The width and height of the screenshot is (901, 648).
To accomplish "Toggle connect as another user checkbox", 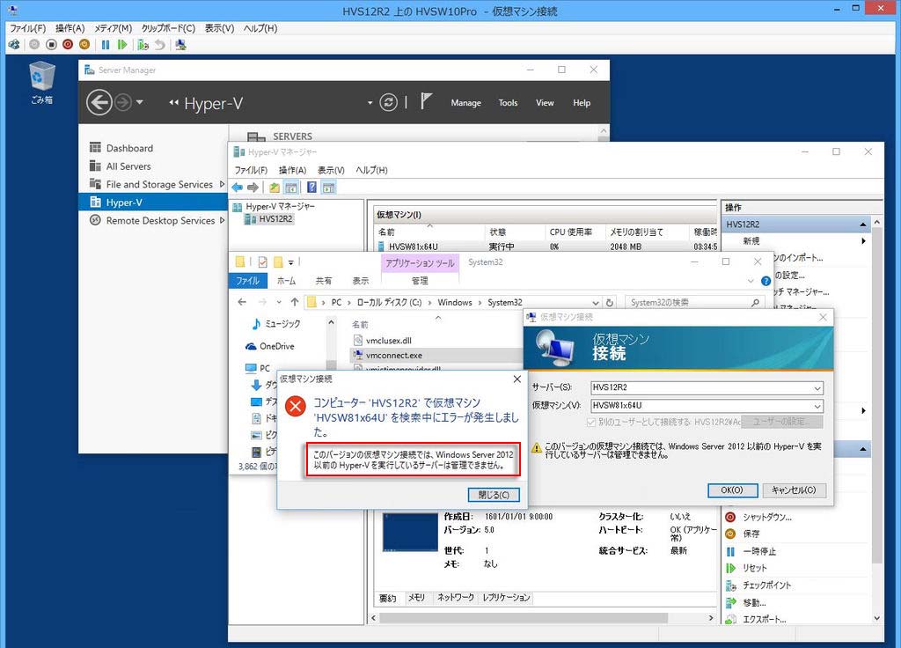I will (x=590, y=422).
